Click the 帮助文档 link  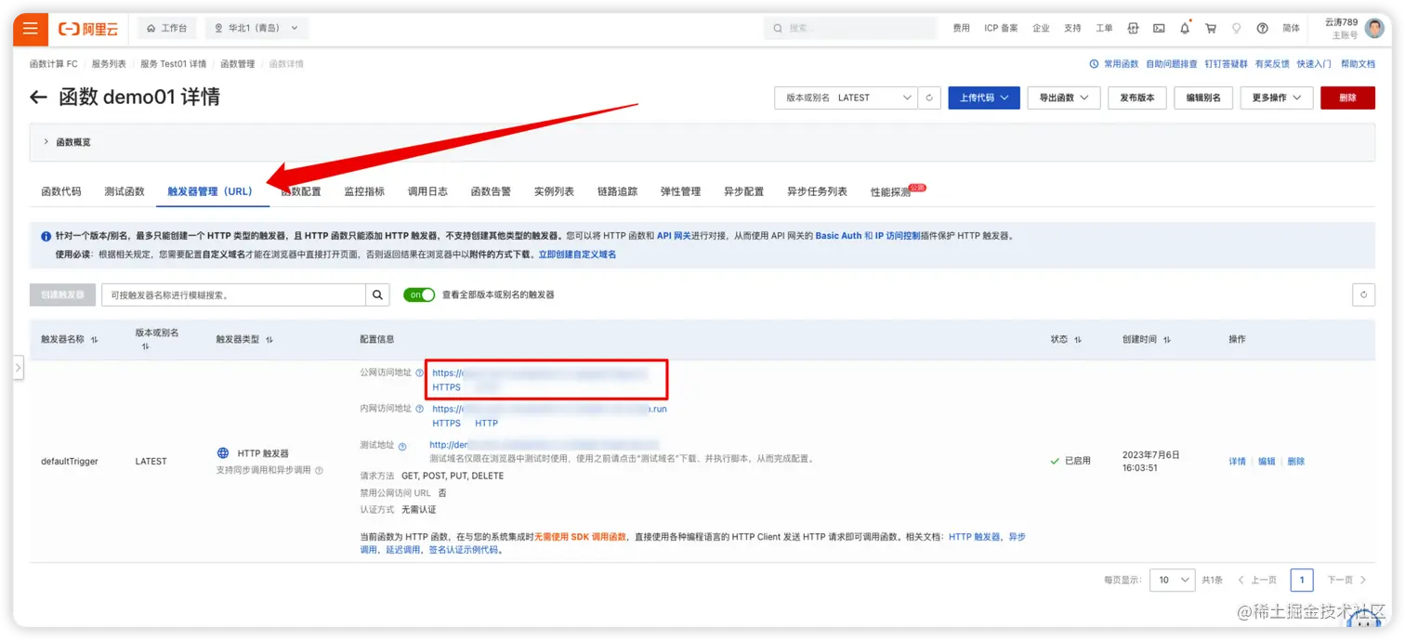[1359, 64]
